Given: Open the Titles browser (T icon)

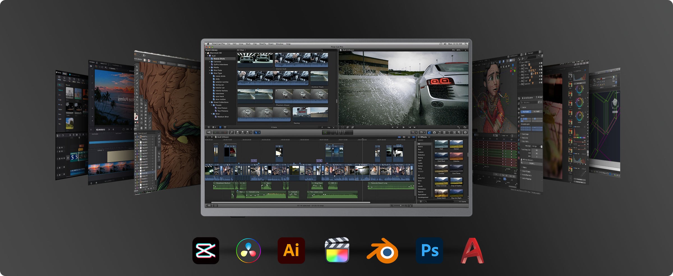Looking at the screenshot, I should pyautogui.click(x=449, y=132).
